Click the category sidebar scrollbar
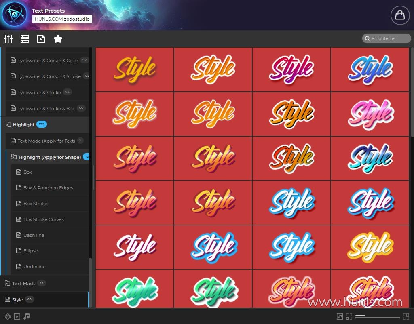 (x=90, y=282)
